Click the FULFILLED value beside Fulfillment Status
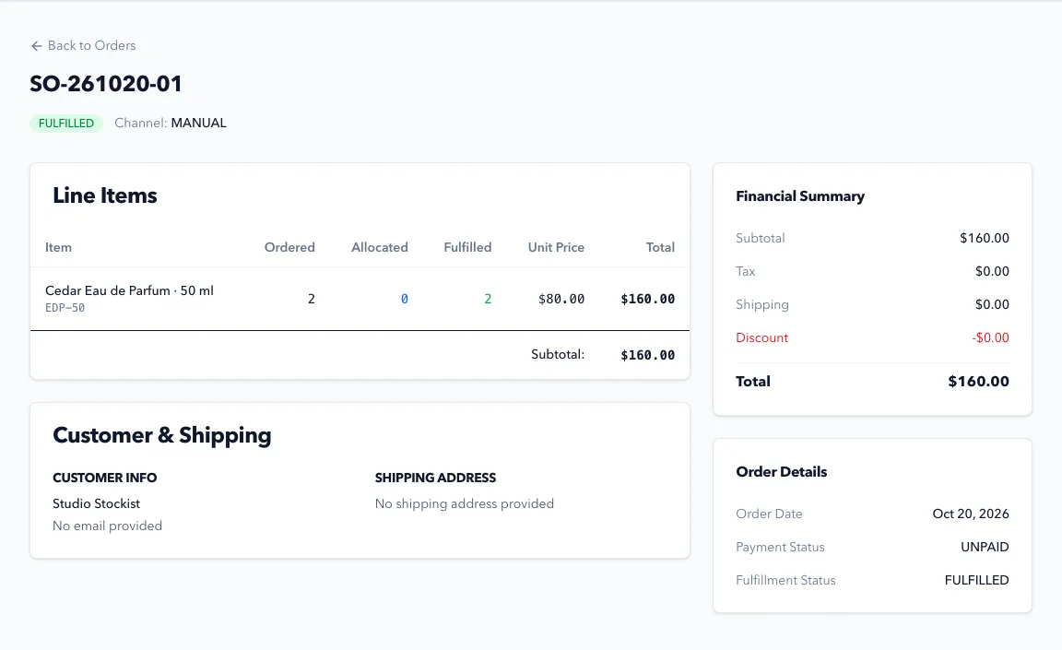 (x=976, y=580)
